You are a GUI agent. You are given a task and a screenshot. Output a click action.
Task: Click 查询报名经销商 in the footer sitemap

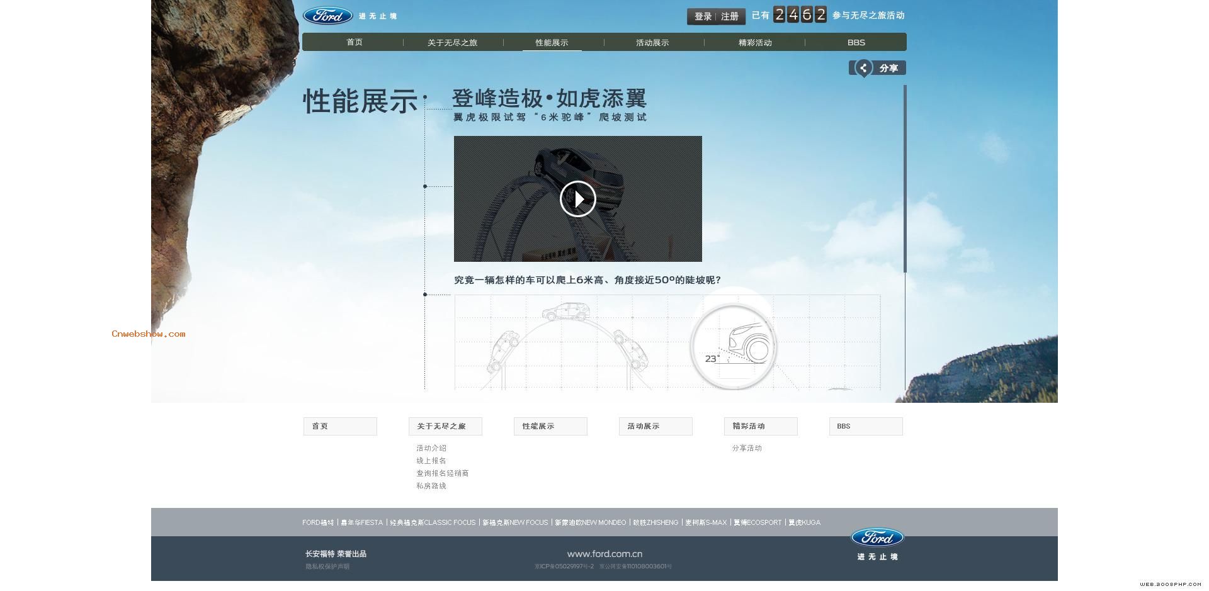(x=442, y=473)
